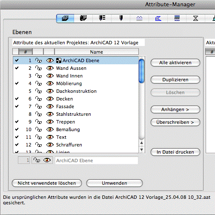Image resolution: width=215 pixels, height=215 pixels.
Task: Select the Schraffuren layer row
Action: (76, 145)
